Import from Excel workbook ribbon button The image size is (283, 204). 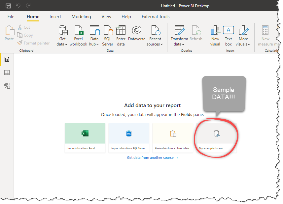point(78,36)
